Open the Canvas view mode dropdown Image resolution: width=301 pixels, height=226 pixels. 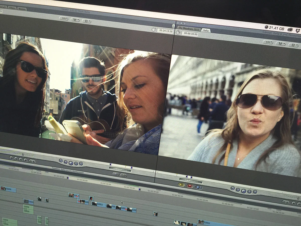click(x=293, y=45)
